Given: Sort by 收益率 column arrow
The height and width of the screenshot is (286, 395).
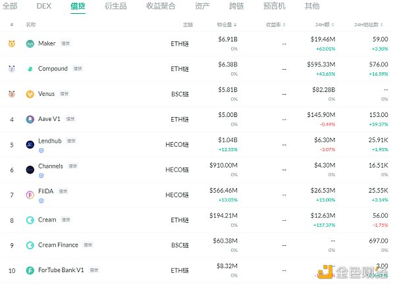Looking at the screenshot, I should click(284, 25).
